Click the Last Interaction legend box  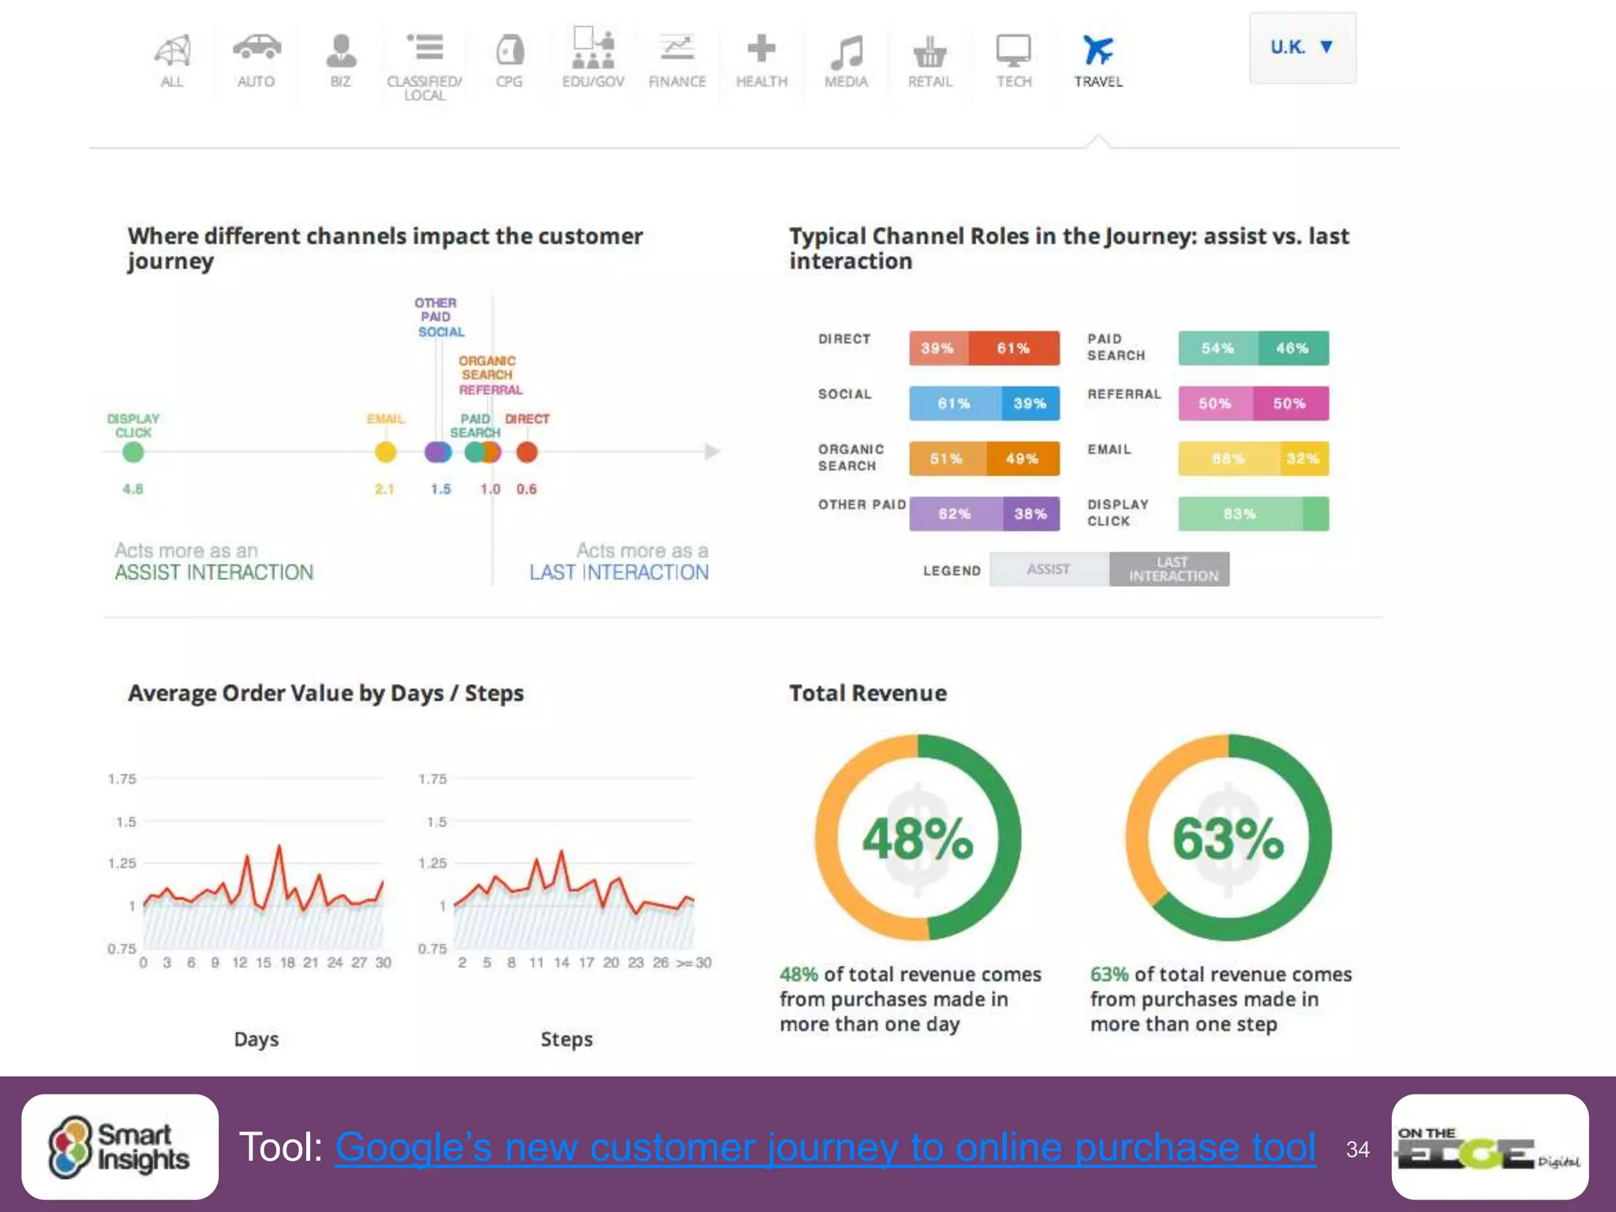click(1170, 569)
